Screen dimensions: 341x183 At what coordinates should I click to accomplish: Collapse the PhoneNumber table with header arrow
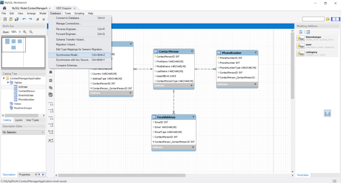(255, 53)
